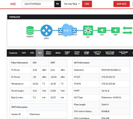Select hostname value GPON09-D3-BDK-4

111,70
